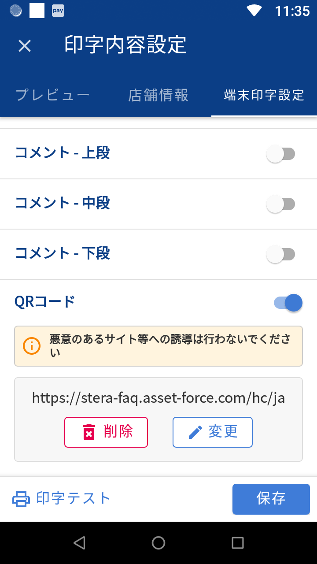Tap the orange info warning icon

click(x=32, y=346)
